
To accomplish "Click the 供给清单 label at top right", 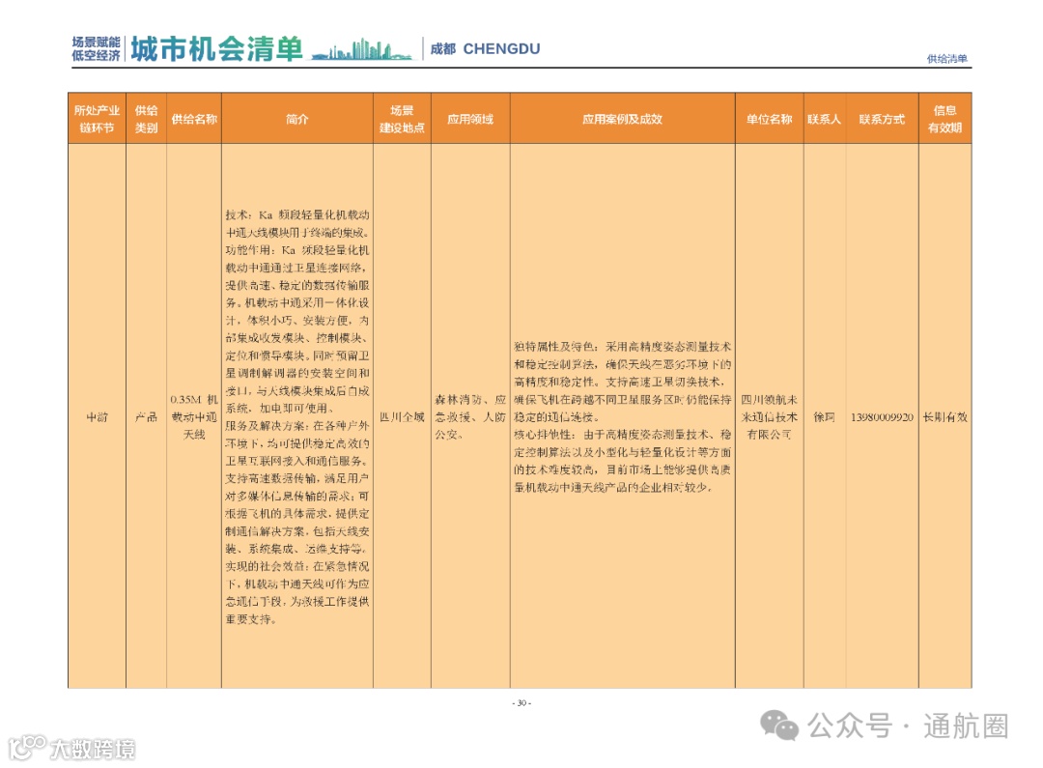I will [947, 59].
